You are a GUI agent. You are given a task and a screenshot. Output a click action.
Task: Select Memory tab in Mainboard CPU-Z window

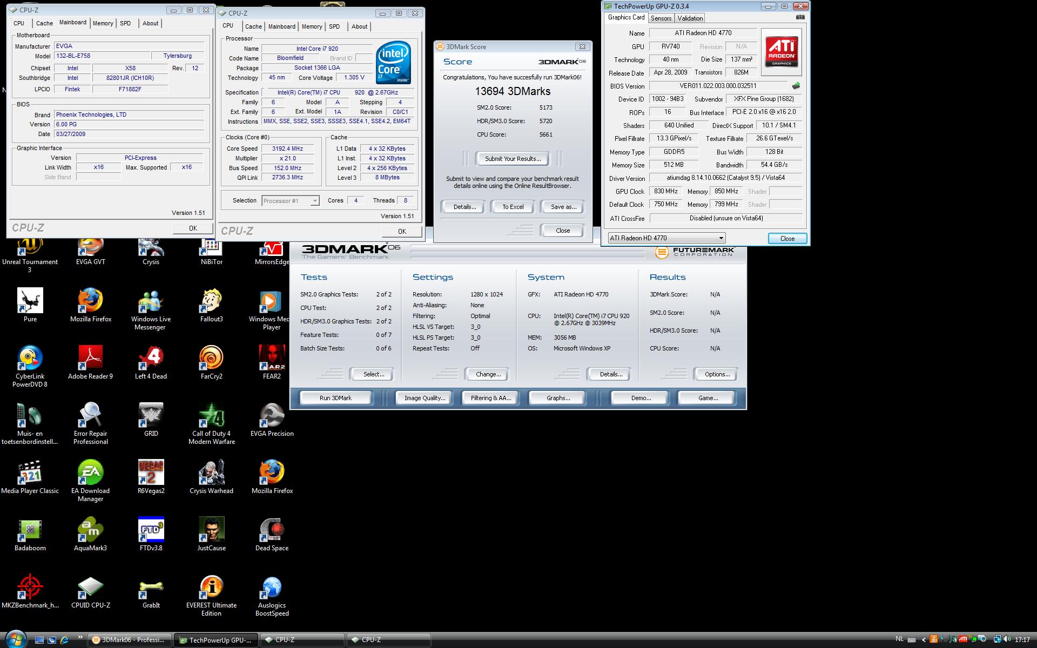coord(103,23)
